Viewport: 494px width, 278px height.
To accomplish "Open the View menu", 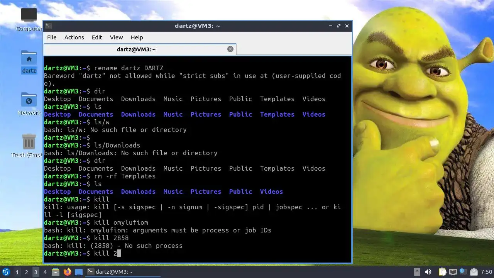I will coord(116,37).
